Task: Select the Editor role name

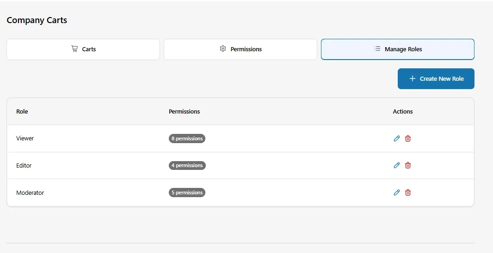Action: click(24, 165)
